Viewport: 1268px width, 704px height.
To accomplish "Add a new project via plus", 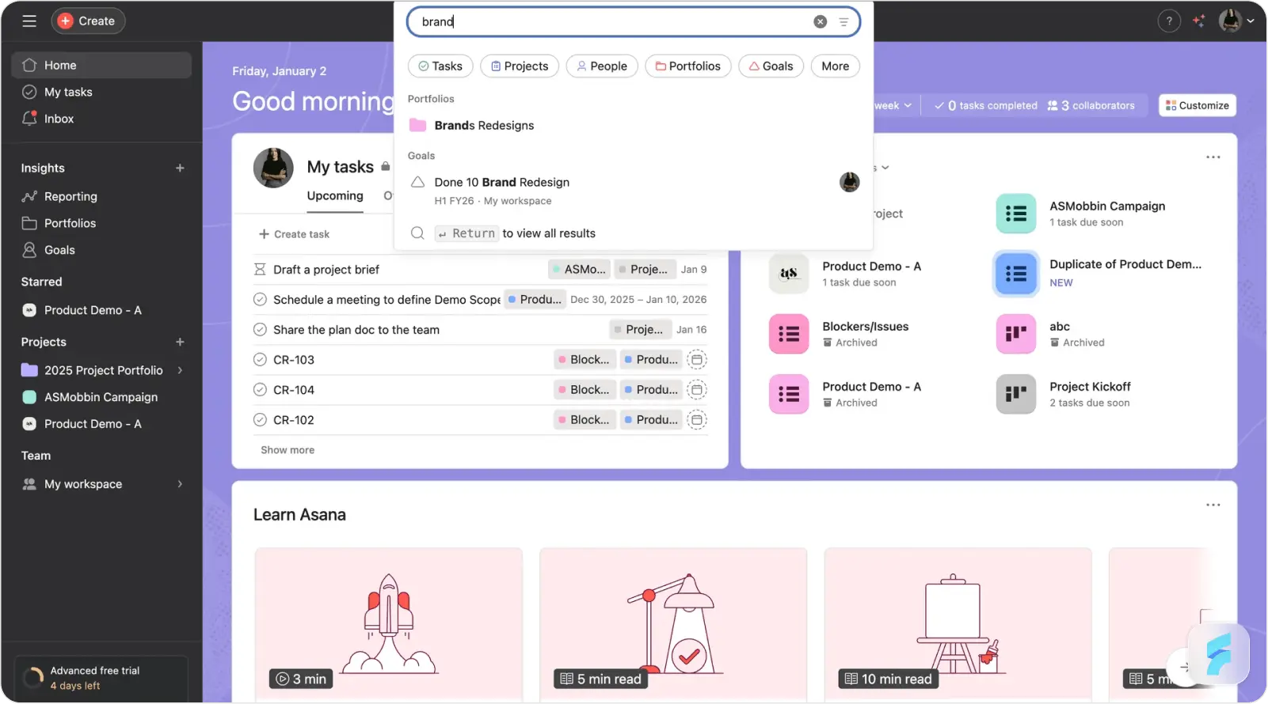I will click(x=180, y=343).
